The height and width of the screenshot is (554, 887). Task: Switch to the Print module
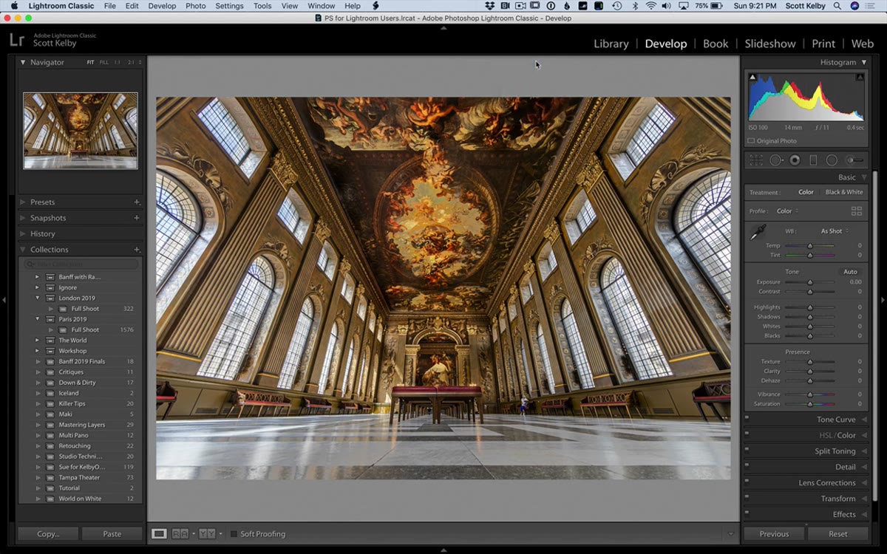coord(823,44)
